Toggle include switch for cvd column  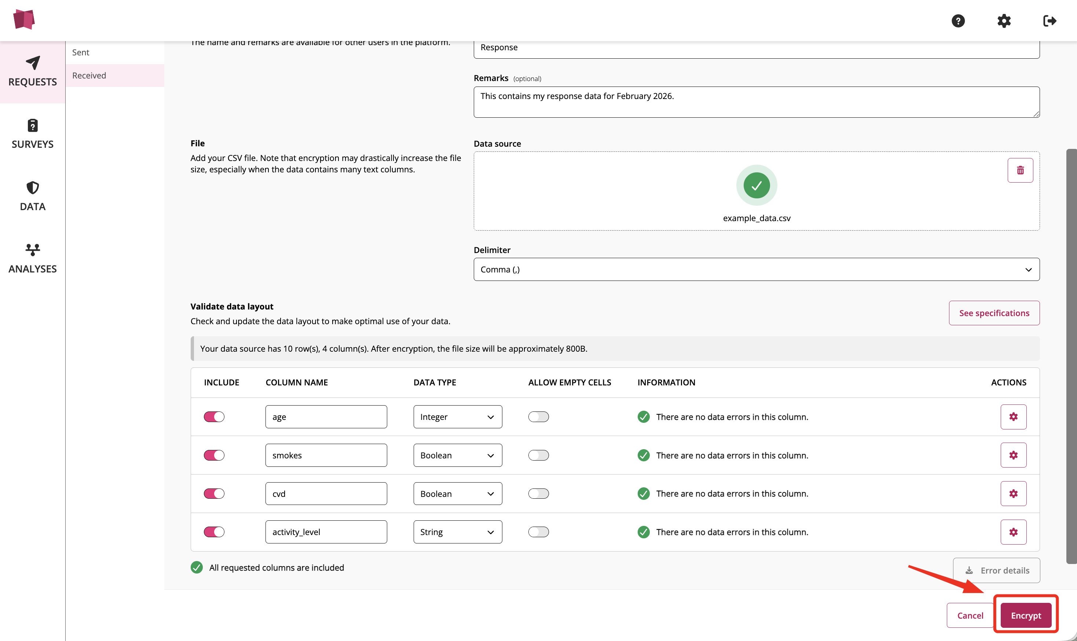point(214,493)
